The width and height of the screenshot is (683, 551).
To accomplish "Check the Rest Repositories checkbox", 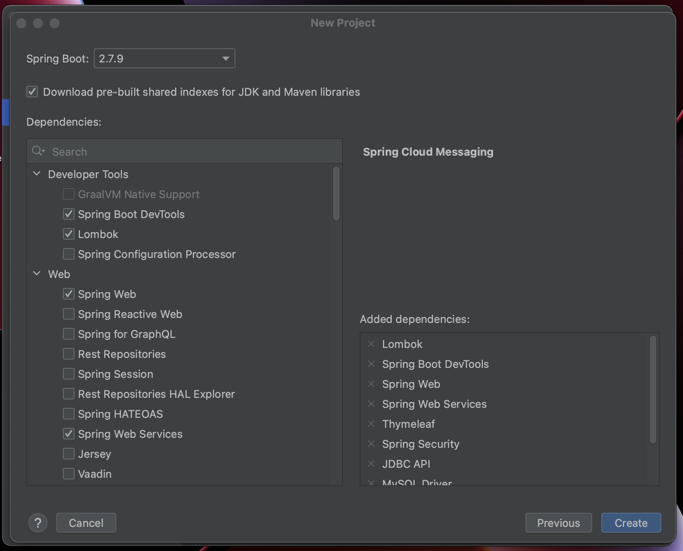I will point(69,354).
